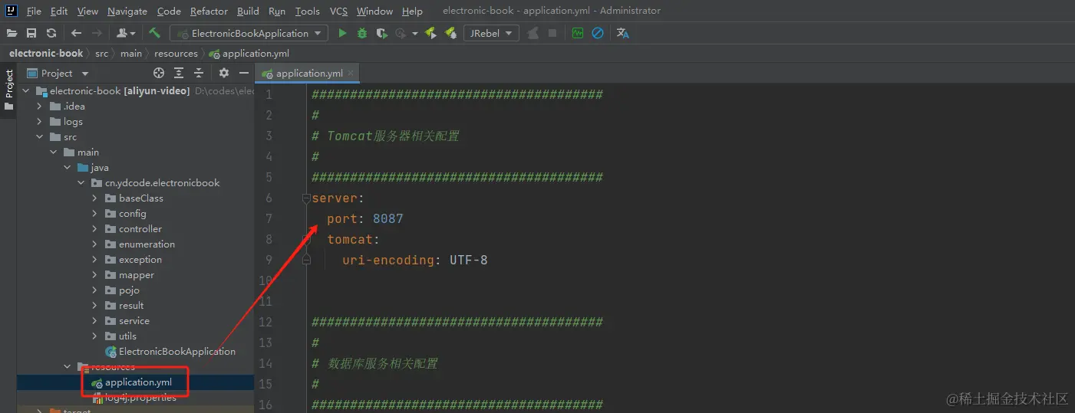Image resolution: width=1075 pixels, height=413 pixels.
Task: Close the application.yml editor tab
Action: click(x=351, y=74)
